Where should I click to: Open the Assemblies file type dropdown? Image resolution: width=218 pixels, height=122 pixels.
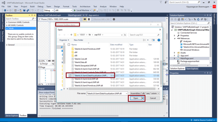[x=145, y=94]
